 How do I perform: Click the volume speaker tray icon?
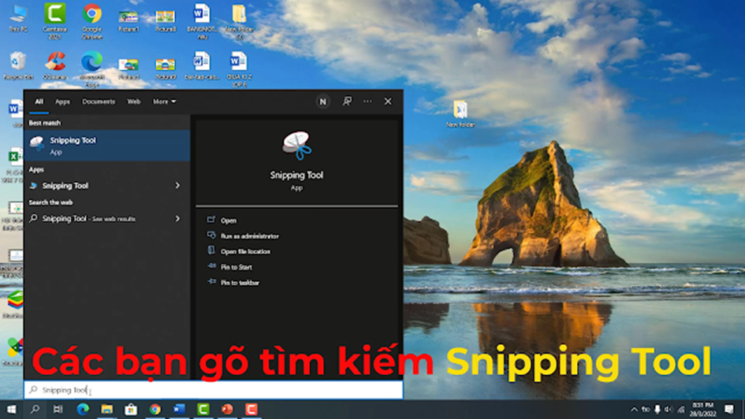[669, 409]
